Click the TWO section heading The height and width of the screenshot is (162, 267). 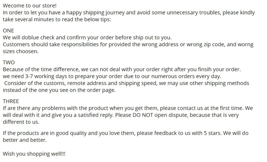click(9, 62)
